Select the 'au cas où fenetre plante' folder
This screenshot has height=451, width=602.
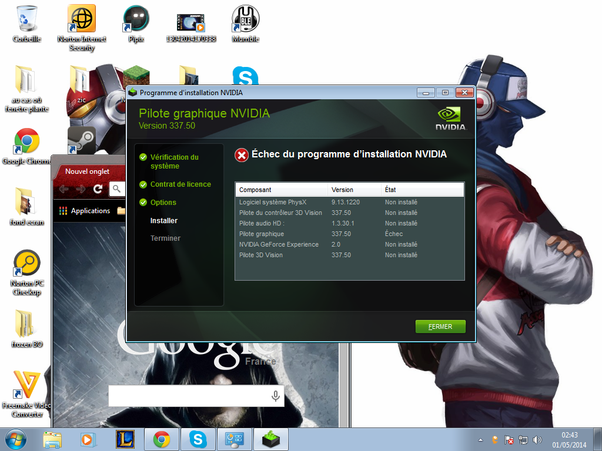point(26,89)
